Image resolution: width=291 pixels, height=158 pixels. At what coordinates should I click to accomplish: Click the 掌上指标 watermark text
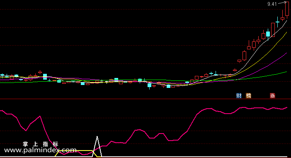tap(41, 144)
